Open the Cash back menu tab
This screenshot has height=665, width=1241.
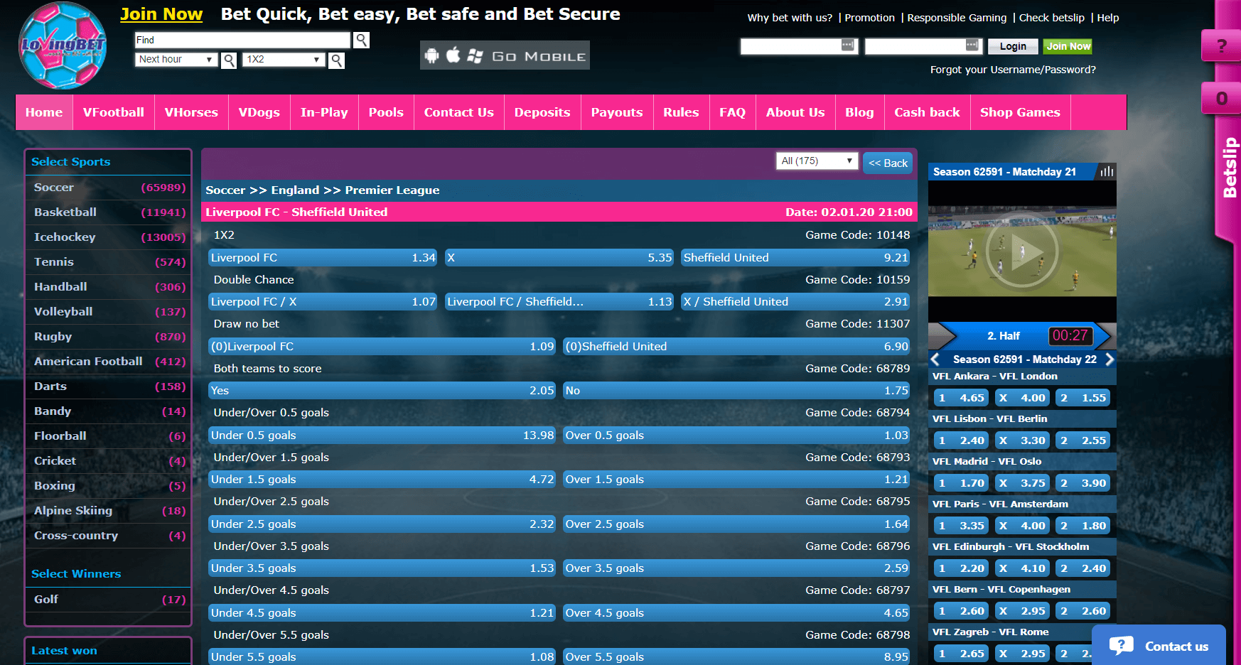coord(927,112)
